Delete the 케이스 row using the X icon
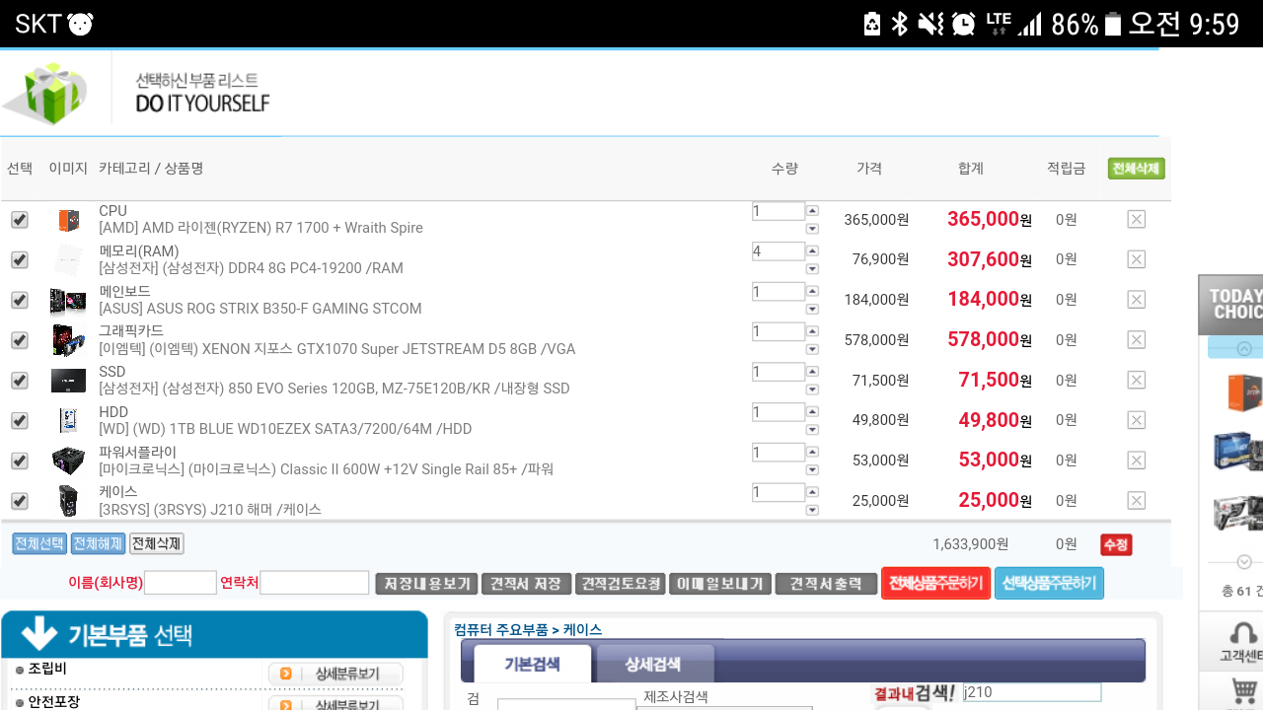The width and height of the screenshot is (1263, 710). click(x=1136, y=501)
